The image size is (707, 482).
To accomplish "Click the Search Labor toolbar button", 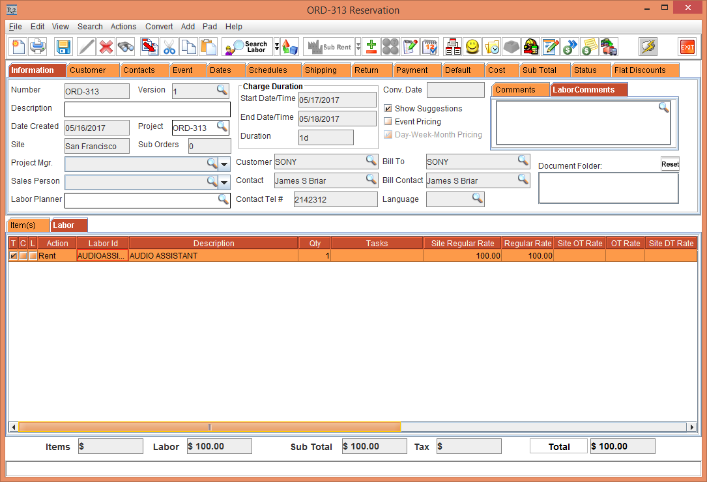I will pyautogui.click(x=247, y=47).
